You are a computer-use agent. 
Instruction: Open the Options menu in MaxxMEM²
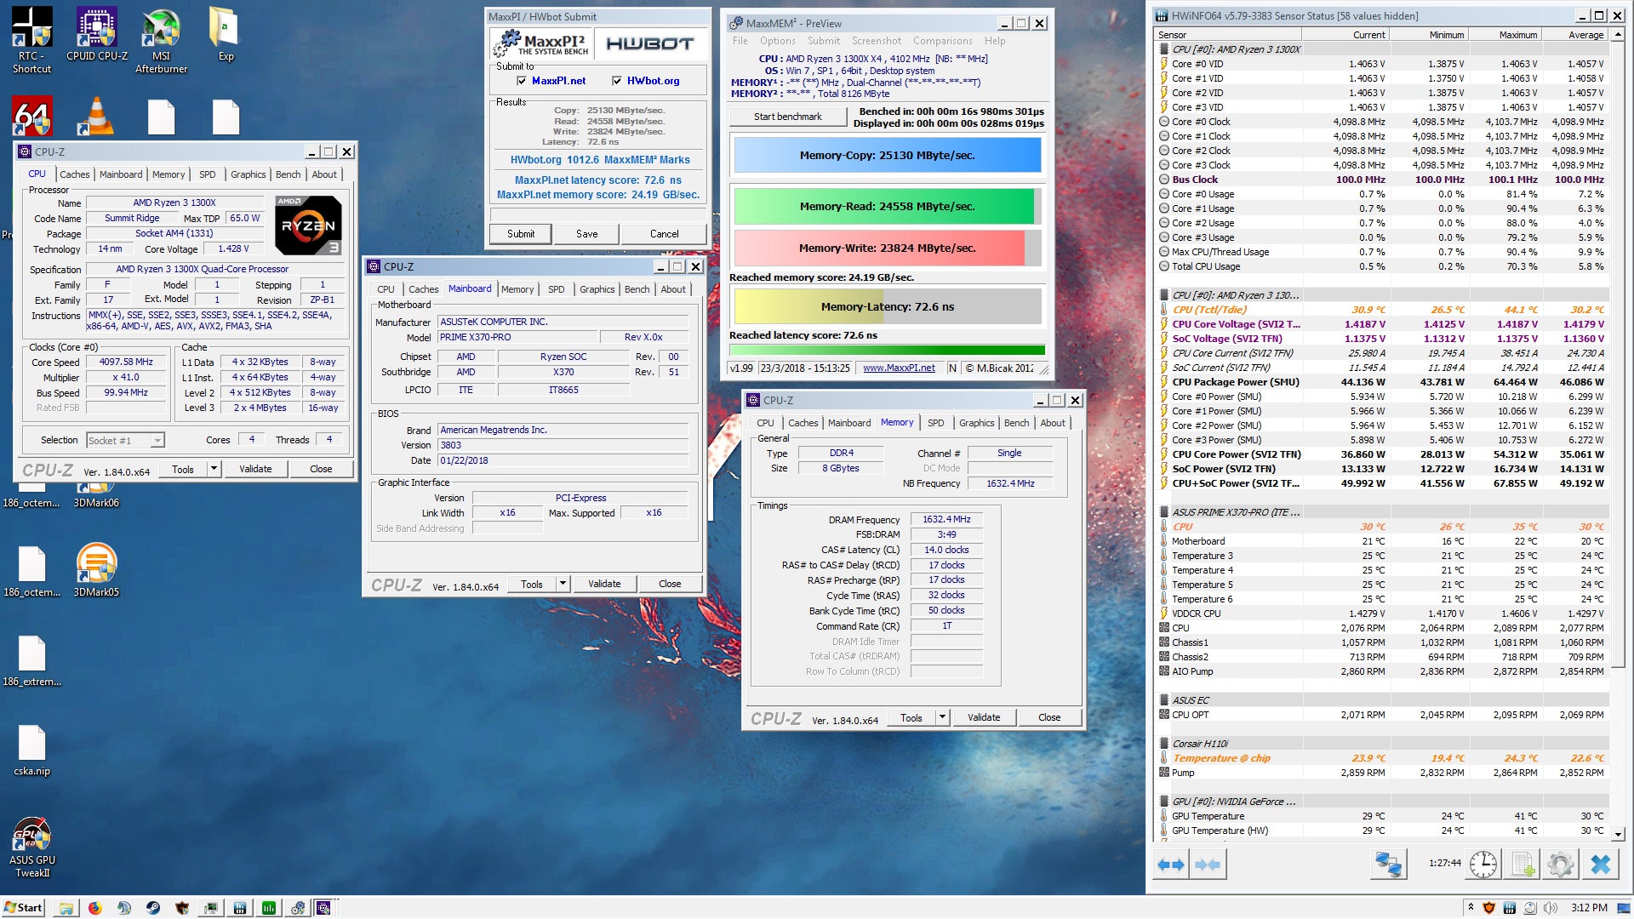pos(777,41)
